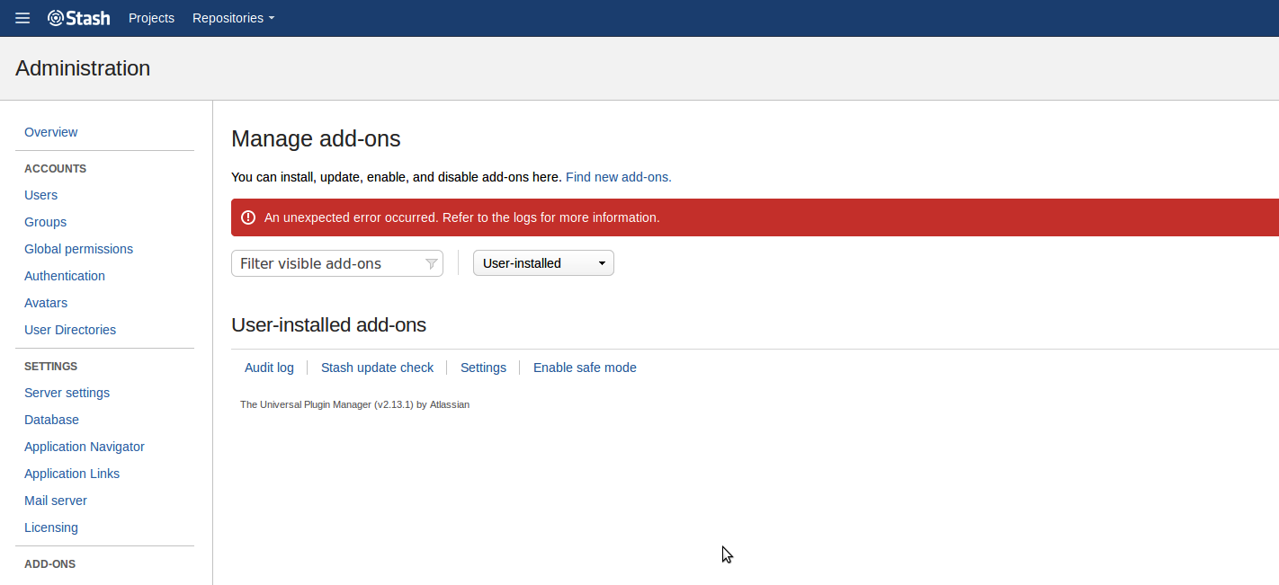Click the Manage add-ons heading
The height and width of the screenshot is (585, 1279).
pyautogui.click(x=316, y=138)
